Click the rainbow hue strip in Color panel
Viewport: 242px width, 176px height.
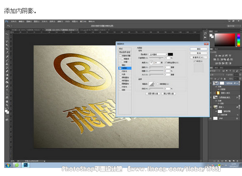239,40
